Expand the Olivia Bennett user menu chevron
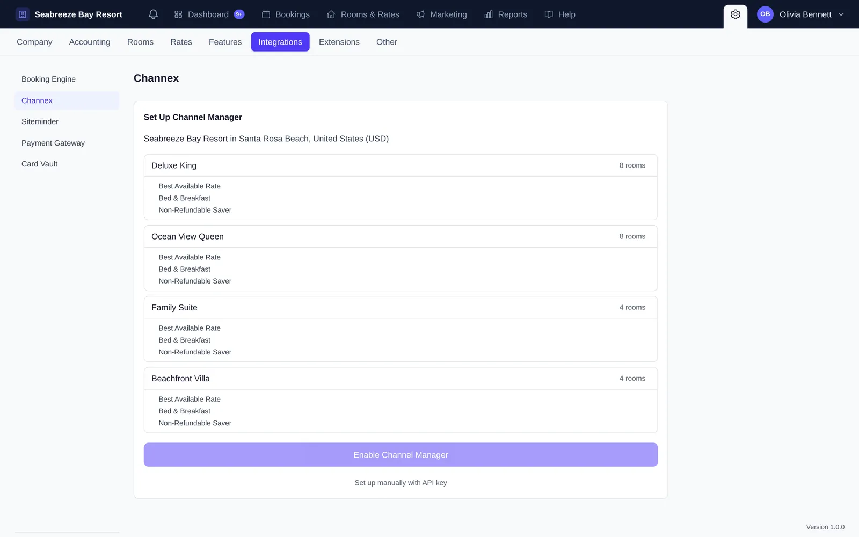859x537 pixels. (x=841, y=14)
